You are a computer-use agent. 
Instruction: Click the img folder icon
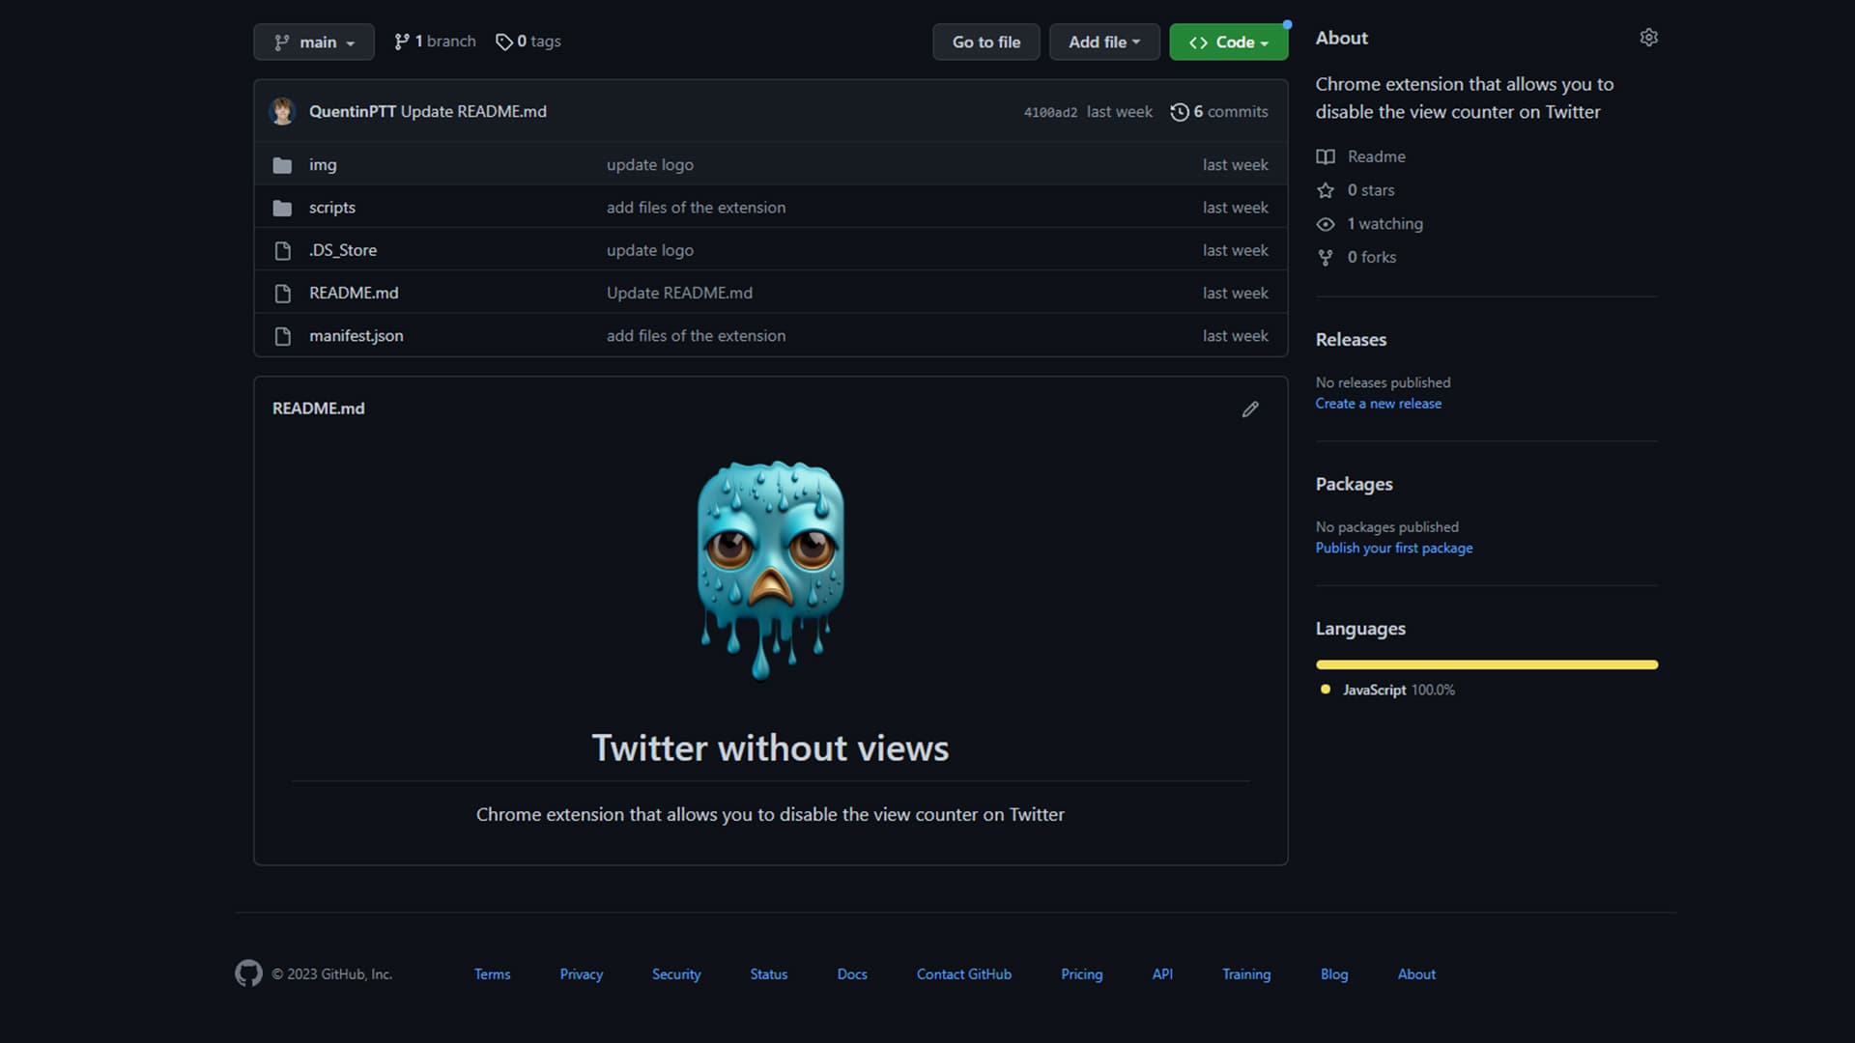point(282,164)
